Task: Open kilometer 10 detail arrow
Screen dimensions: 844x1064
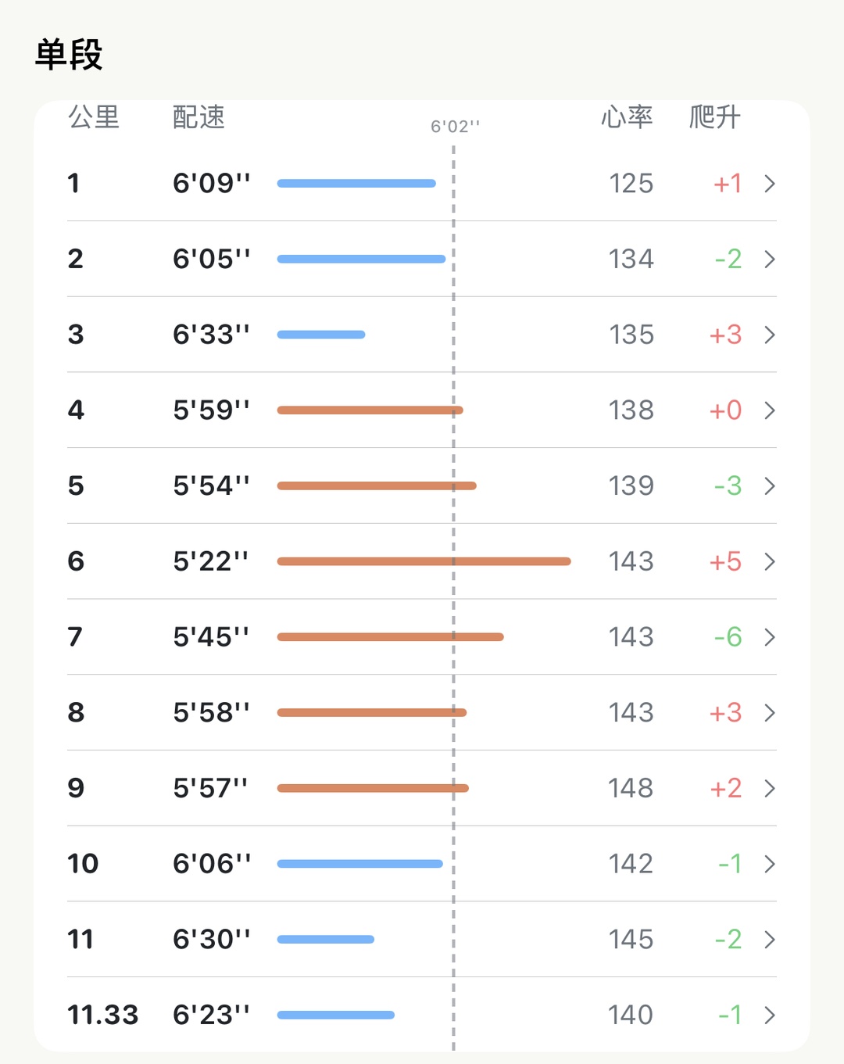Action: pos(770,864)
